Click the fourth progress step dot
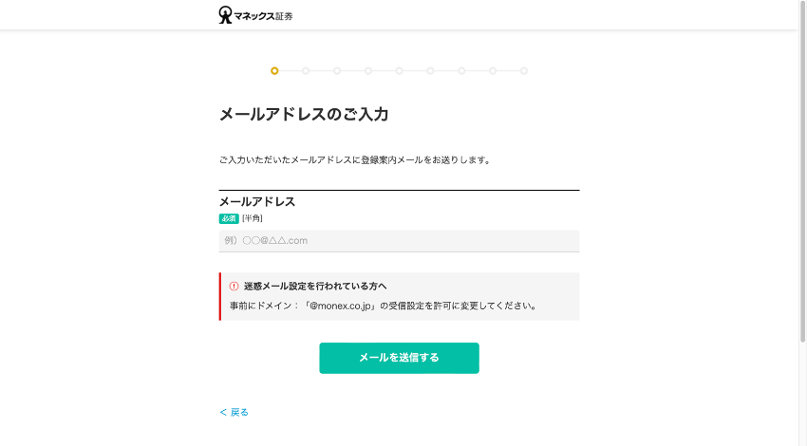The width and height of the screenshot is (807, 446). tap(368, 70)
